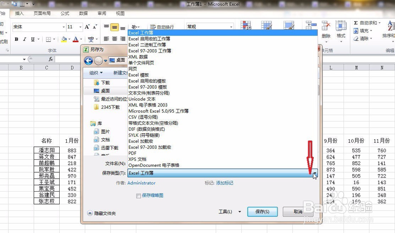
Task: Expand the 工具(L) tools dropdown
Action: point(239,212)
